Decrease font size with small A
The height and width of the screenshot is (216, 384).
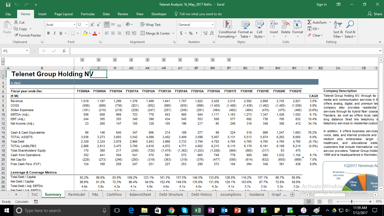pos(99,25)
